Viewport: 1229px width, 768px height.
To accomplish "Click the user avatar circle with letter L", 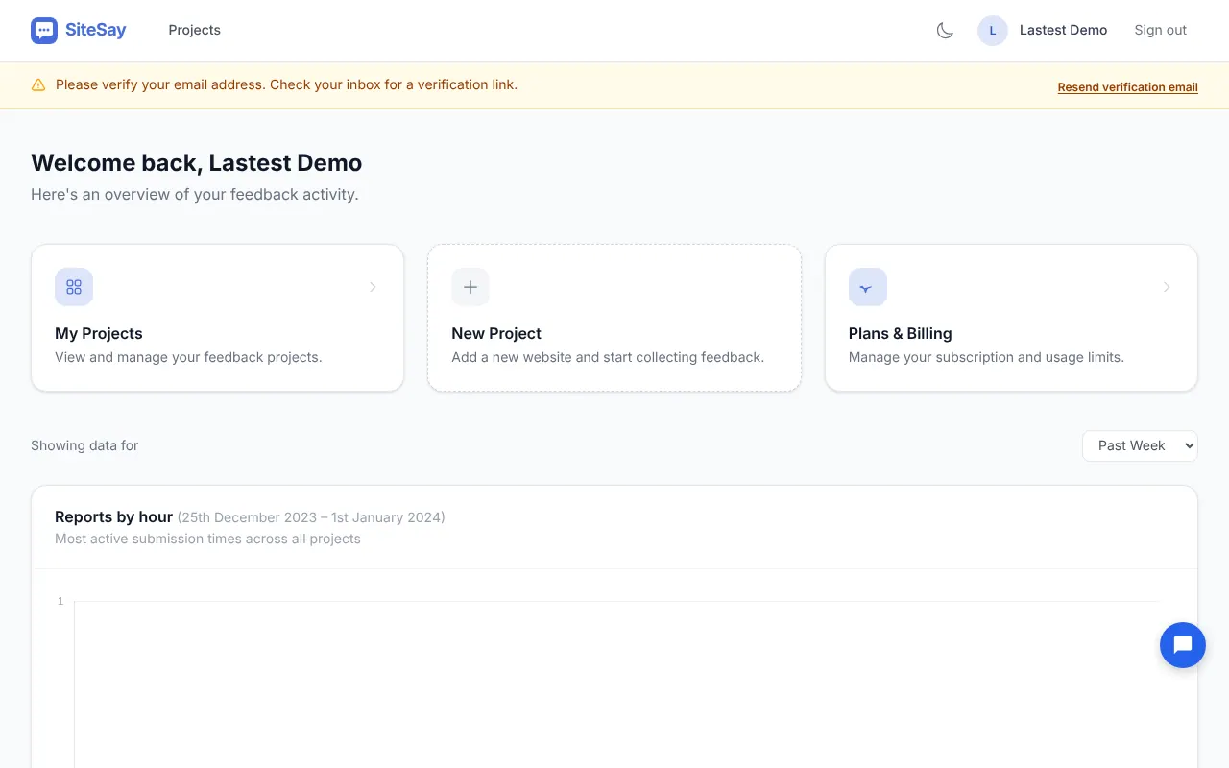I will tap(993, 31).
